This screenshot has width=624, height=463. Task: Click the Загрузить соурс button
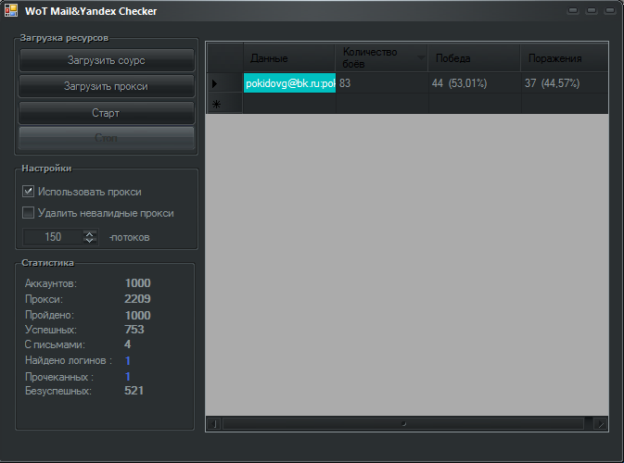[x=107, y=60]
